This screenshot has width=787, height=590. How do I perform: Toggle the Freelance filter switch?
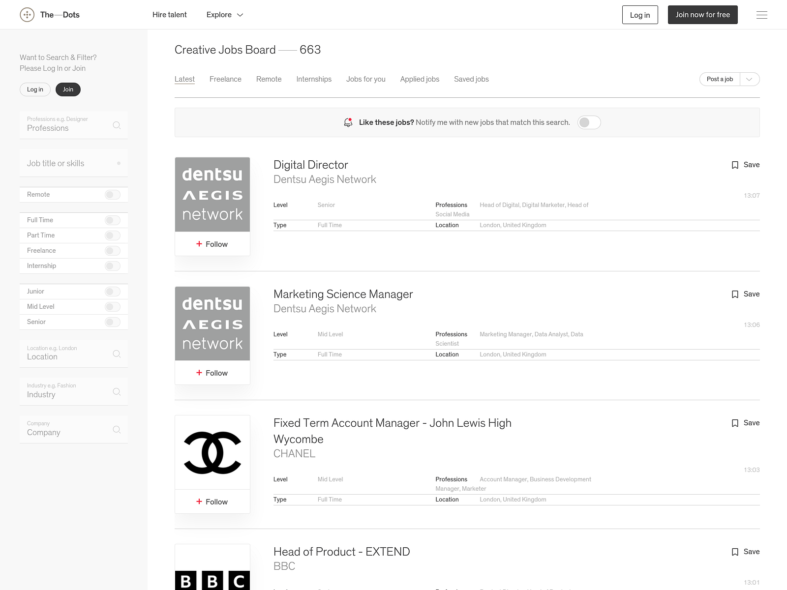(x=113, y=251)
